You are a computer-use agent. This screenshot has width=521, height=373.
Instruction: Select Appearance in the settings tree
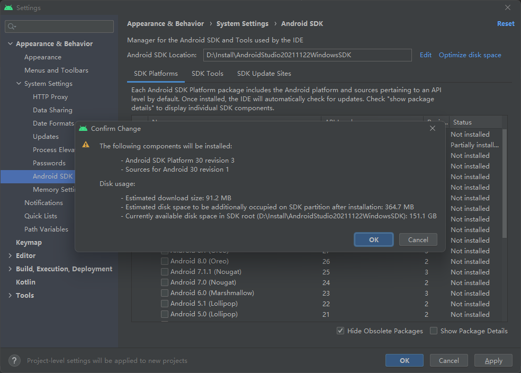tap(43, 57)
